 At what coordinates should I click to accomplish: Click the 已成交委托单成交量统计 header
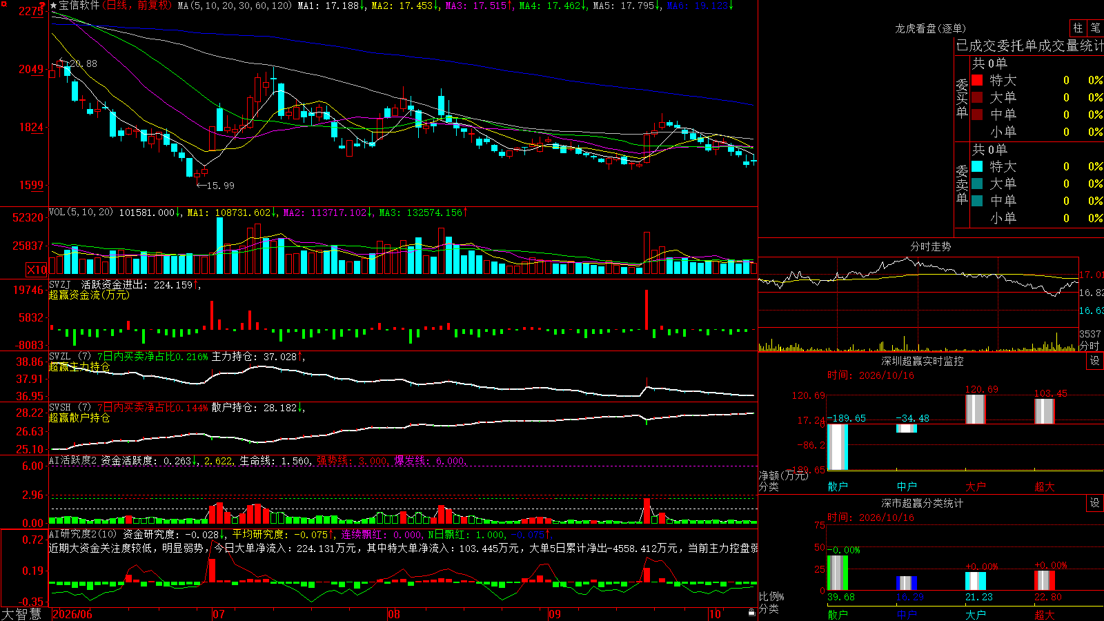[1029, 46]
